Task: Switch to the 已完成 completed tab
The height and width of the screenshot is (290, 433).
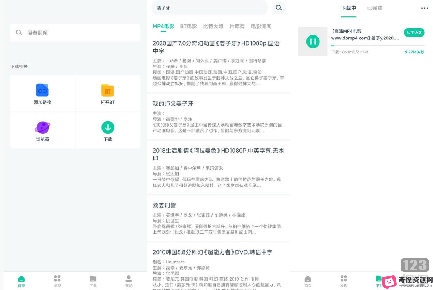Action: click(375, 8)
